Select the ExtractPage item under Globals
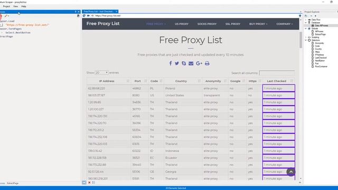 (x=320, y=34)
